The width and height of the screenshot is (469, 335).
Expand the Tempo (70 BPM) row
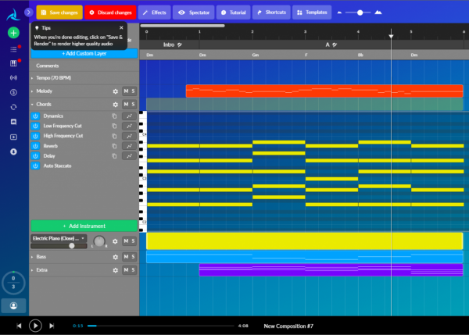pos(32,78)
